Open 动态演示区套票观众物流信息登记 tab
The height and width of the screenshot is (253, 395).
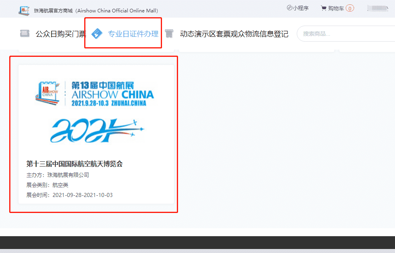(234, 34)
